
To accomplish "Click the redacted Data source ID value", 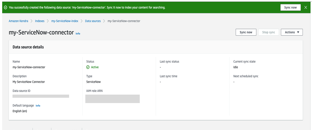I will (x=41, y=96).
